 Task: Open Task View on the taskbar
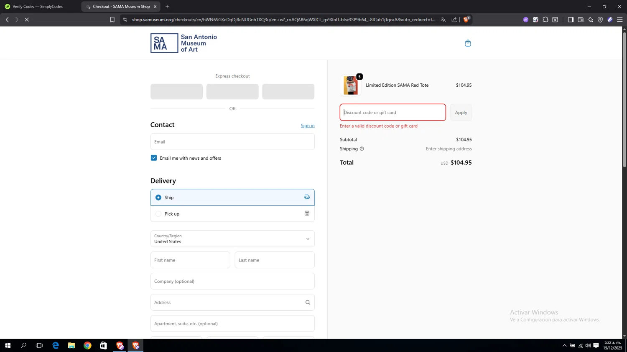tap(39, 345)
